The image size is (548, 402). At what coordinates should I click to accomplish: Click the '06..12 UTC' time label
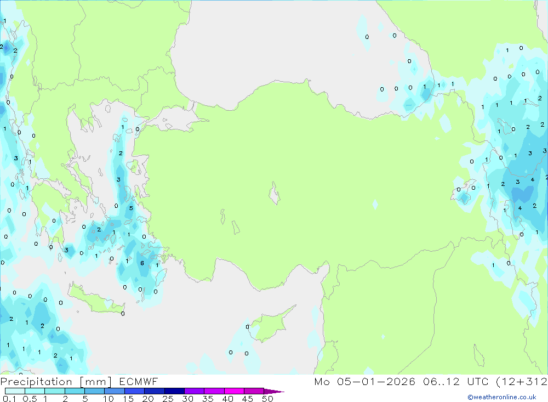(x=456, y=382)
